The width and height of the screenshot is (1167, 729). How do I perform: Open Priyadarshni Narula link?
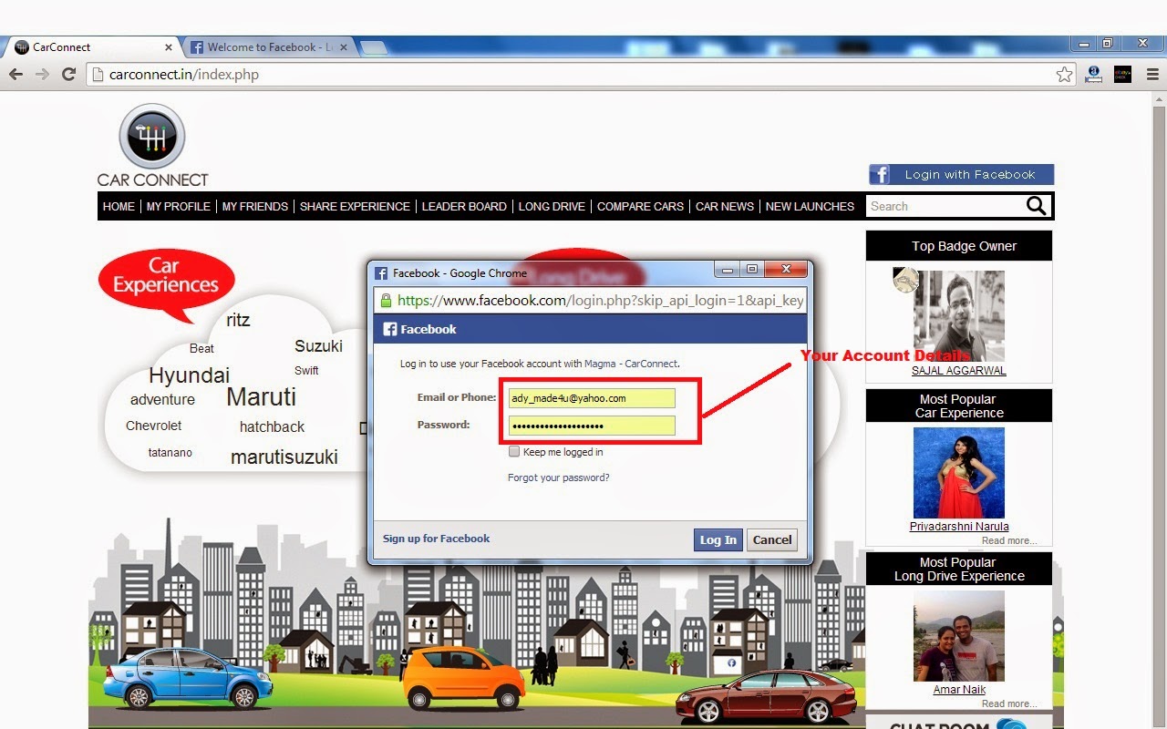click(959, 527)
